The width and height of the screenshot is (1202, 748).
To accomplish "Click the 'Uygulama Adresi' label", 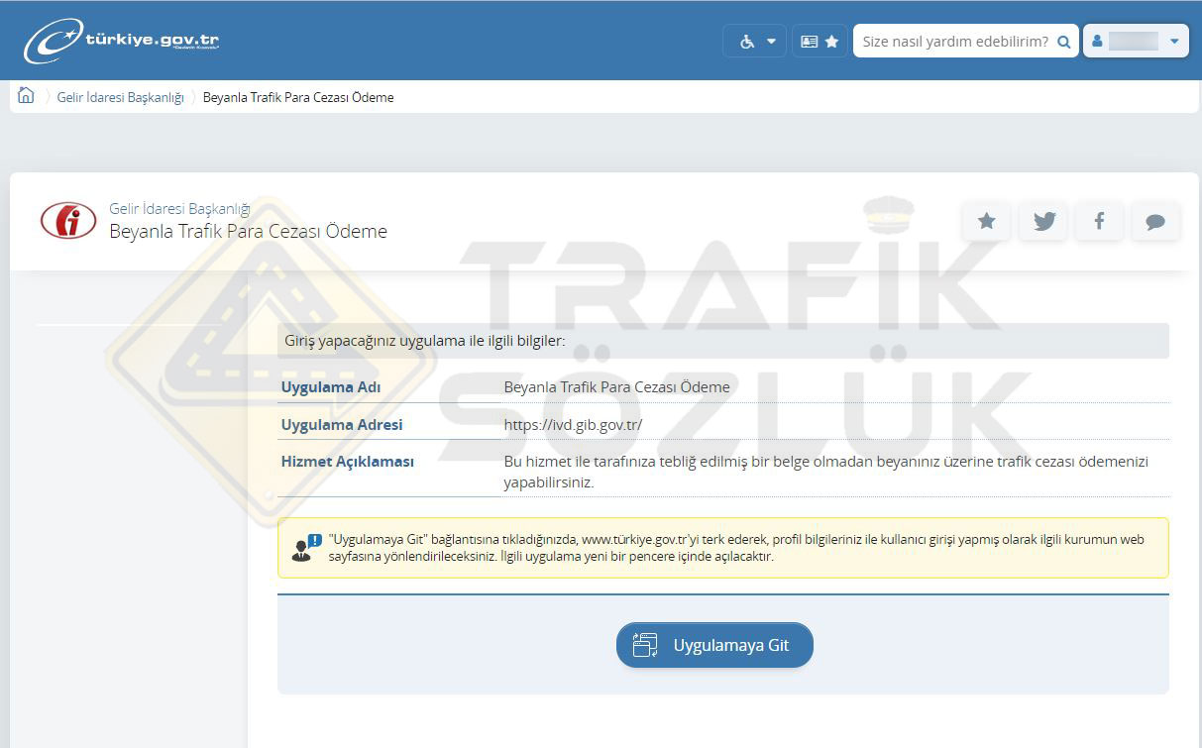I will click(342, 425).
